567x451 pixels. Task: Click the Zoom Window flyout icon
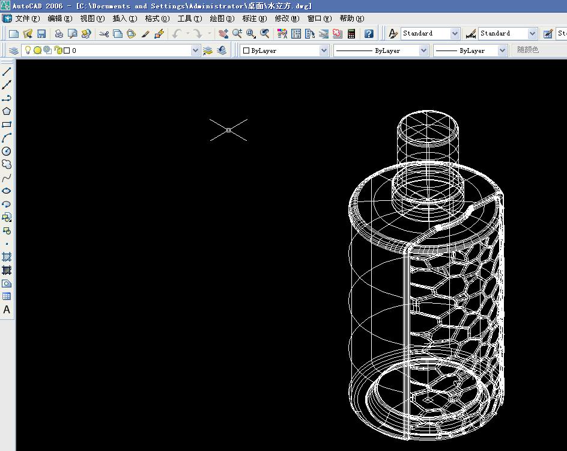[x=251, y=34]
